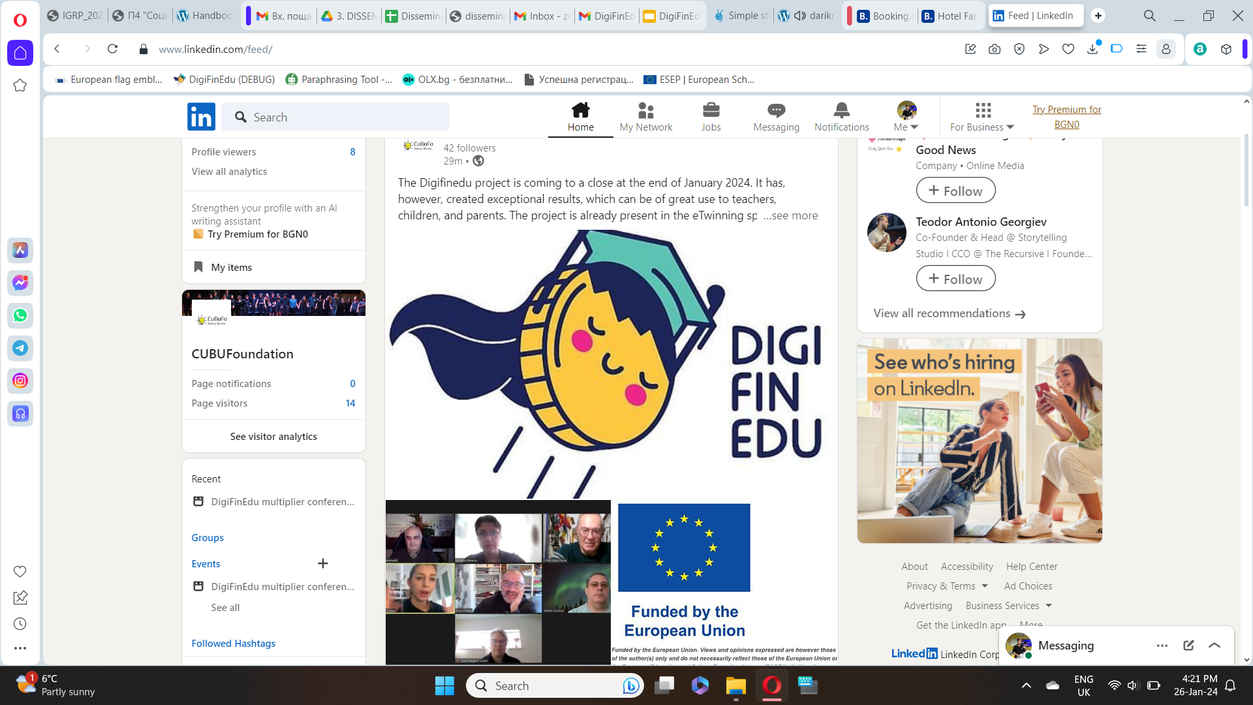This screenshot has height=705, width=1253.
Task: Open LinkedIn Messaging from the top navigation
Action: pos(776,117)
